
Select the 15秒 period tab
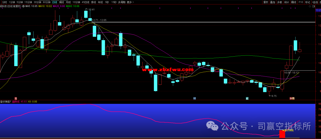click(x=114, y=2)
